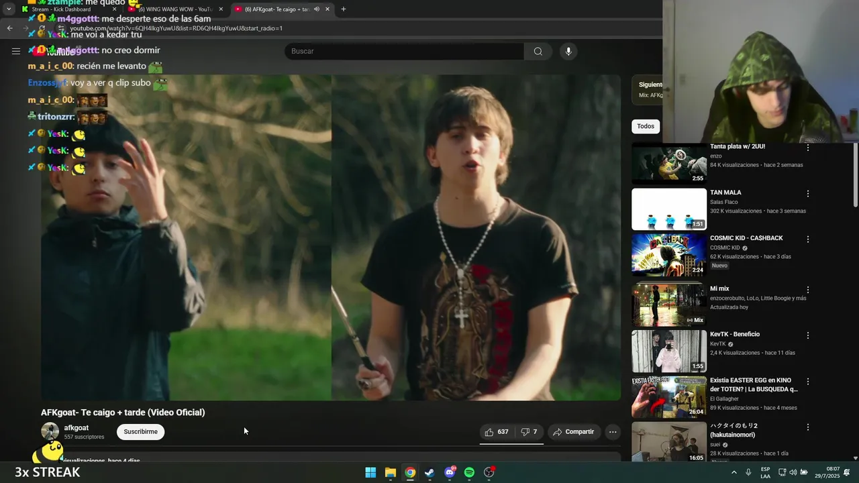Open the TAN MALA video thumbnail
Screen dimensions: 859x483
click(x=669, y=209)
